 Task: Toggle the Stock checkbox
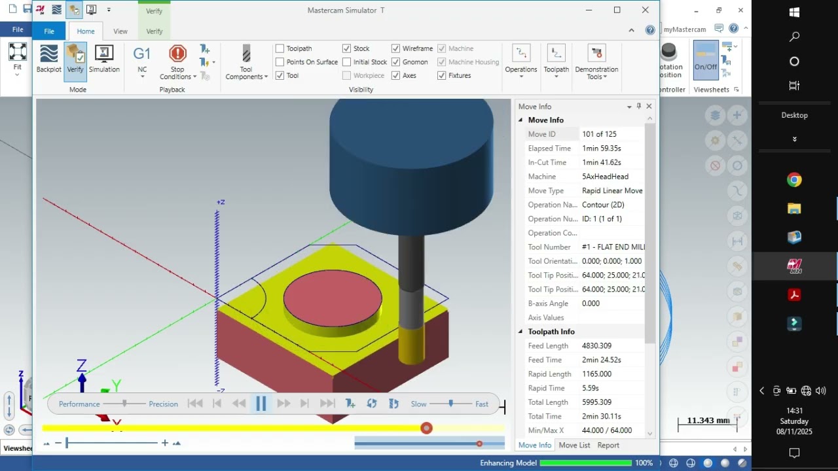coord(346,48)
